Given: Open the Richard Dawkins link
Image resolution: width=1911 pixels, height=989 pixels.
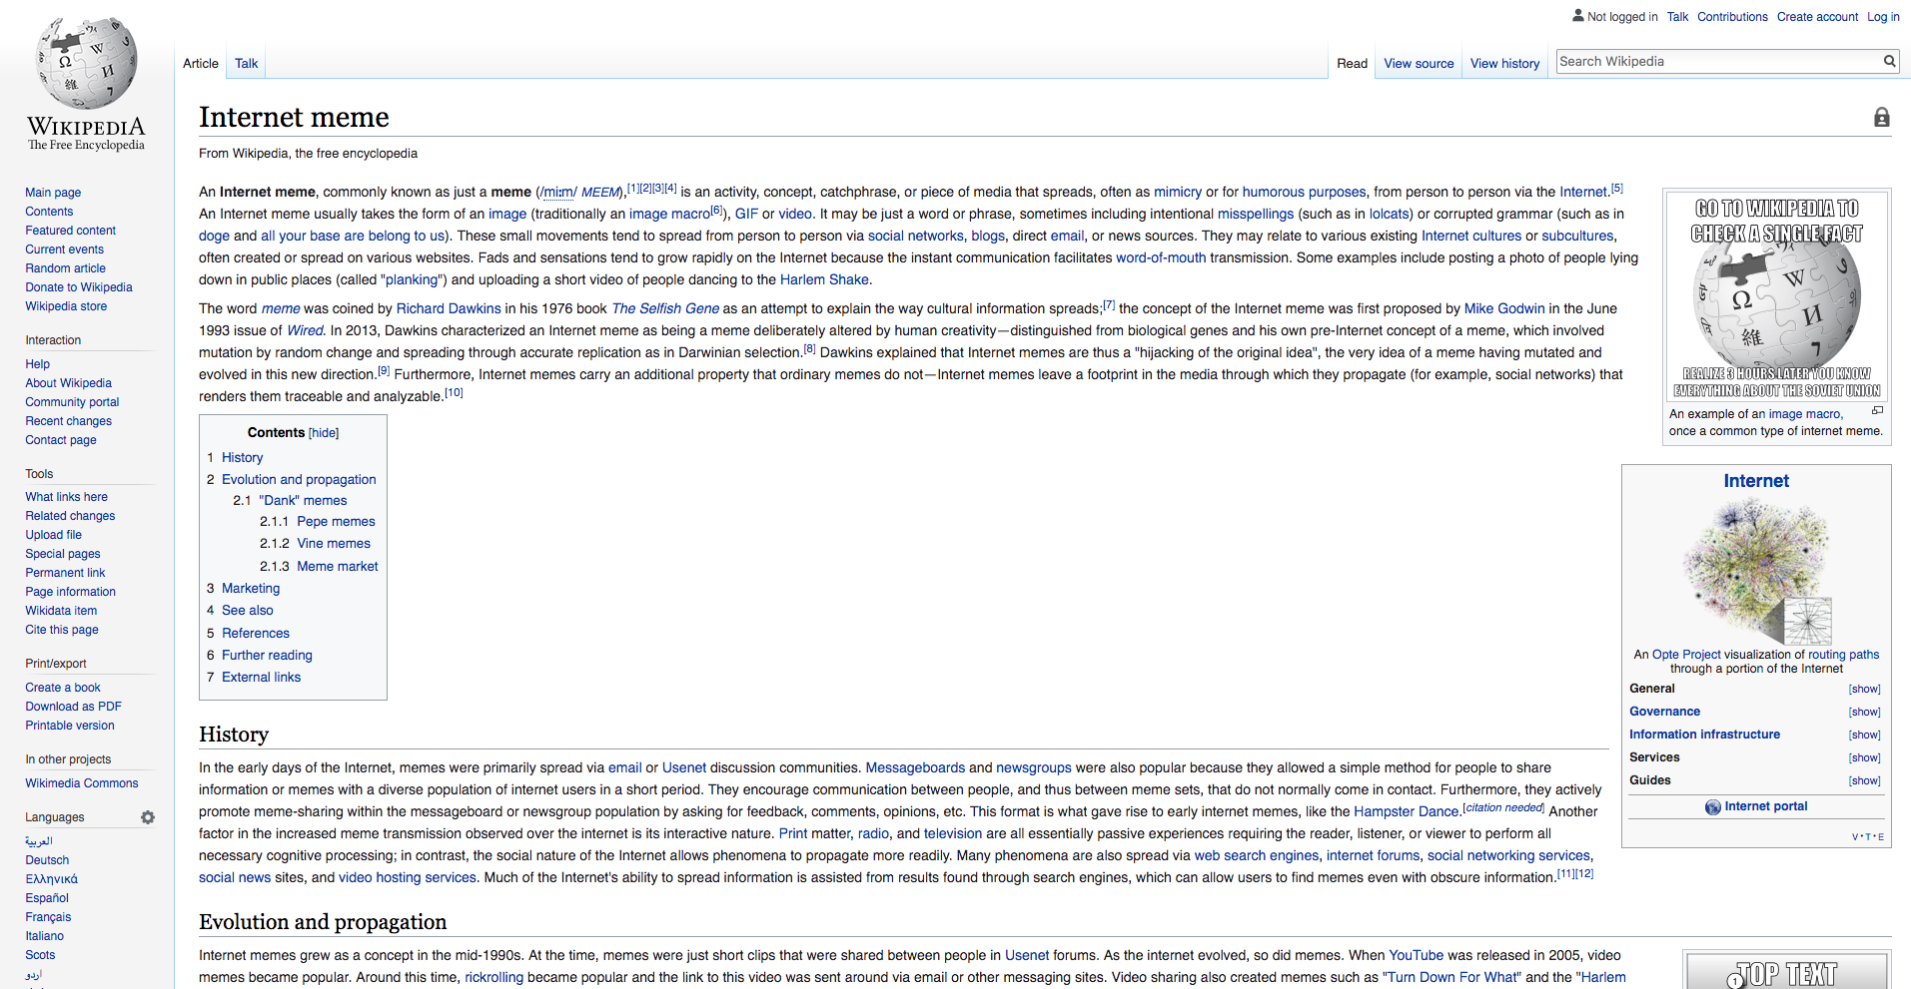Looking at the screenshot, I should pyautogui.click(x=449, y=308).
